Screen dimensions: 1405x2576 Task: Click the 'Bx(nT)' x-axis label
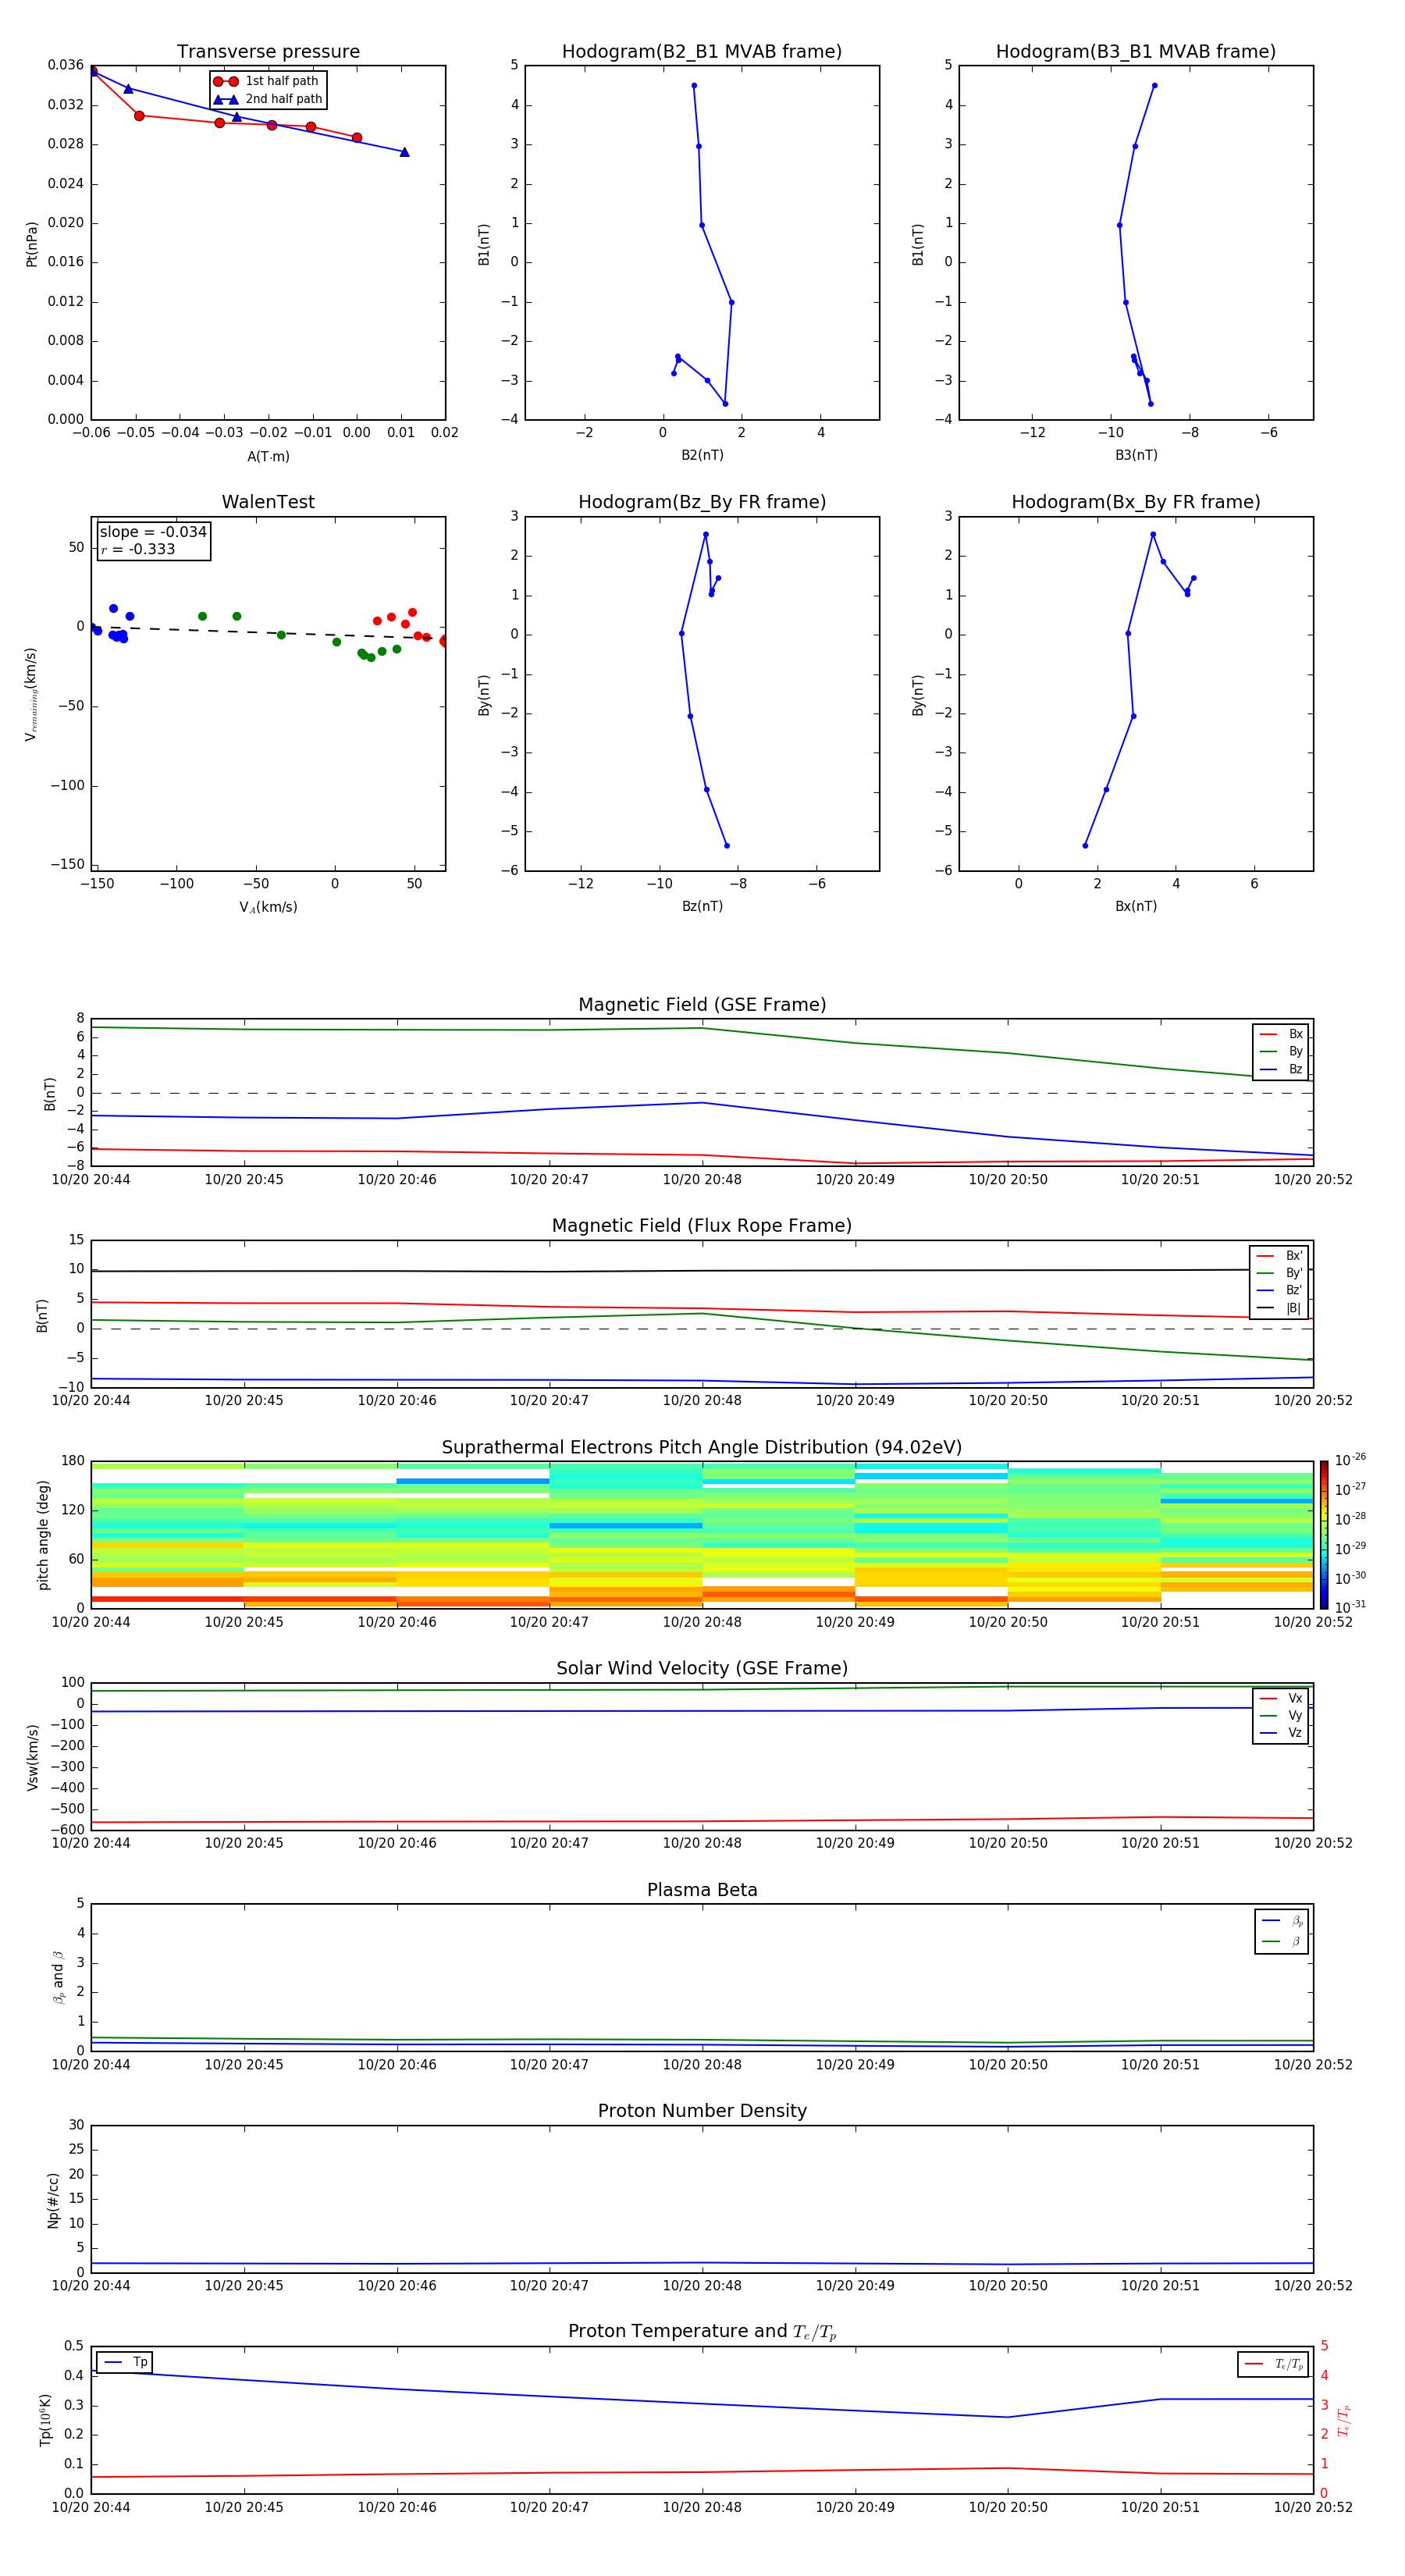1136,906
